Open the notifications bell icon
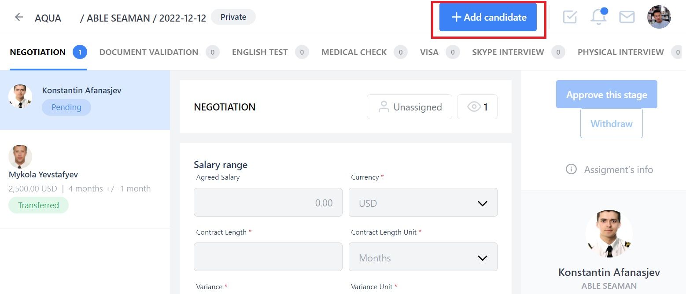This screenshot has width=686, height=294. click(x=598, y=17)
